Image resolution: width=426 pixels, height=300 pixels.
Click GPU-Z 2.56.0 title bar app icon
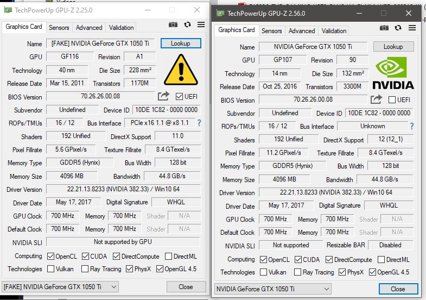click(x=220, y=14)
